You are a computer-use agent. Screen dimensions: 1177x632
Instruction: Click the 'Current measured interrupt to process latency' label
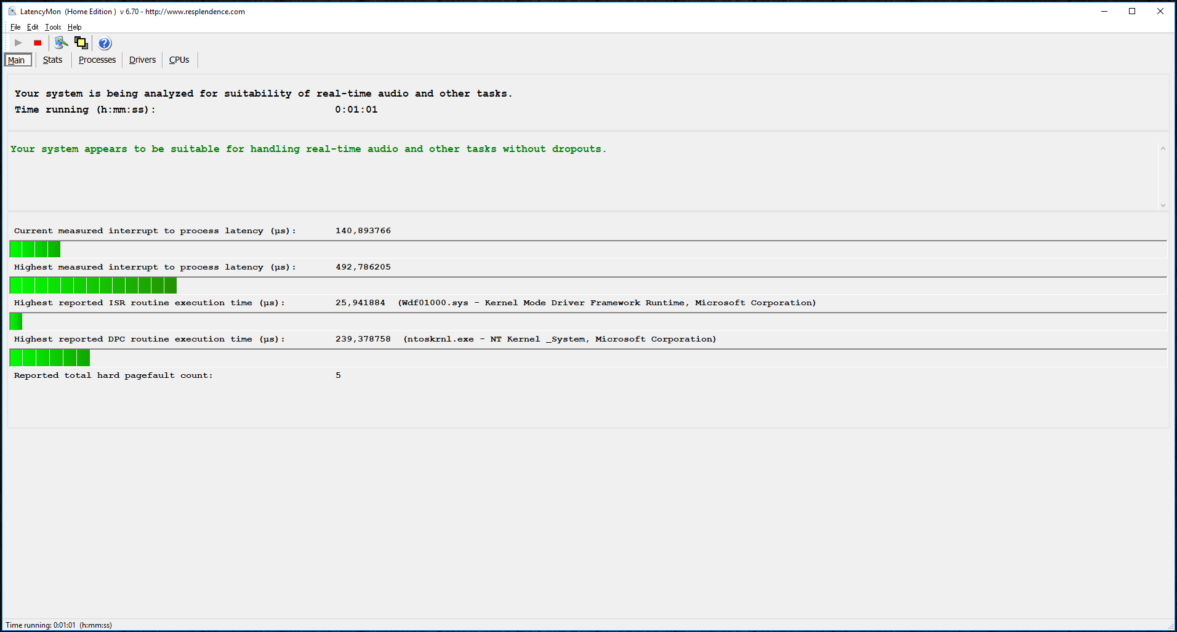pos(155,231)
